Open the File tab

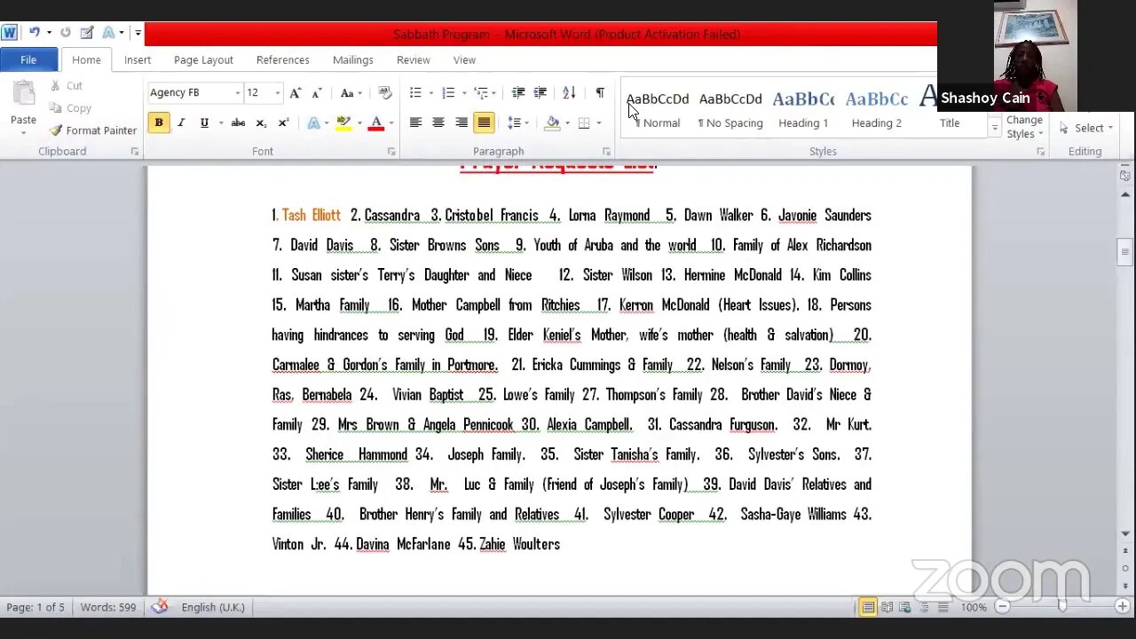pyautogui.click(x=28, y=59)
